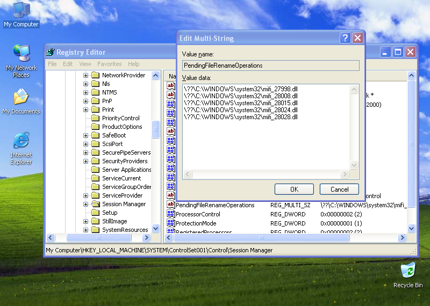Click the Registry Editor title bar icon
This screenshot has width=430, height=306.
51,52
